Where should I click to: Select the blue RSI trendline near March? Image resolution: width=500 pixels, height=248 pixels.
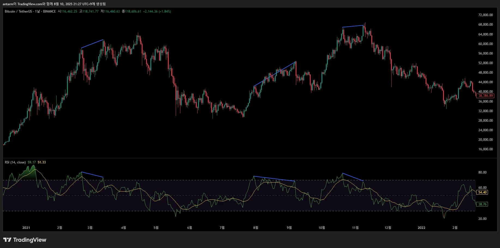pyautogui.click(x=92, y=175)
